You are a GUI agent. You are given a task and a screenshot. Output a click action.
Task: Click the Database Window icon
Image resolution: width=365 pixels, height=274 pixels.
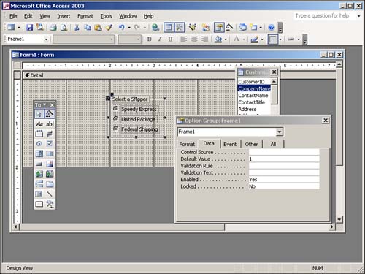tap(242, 27)
